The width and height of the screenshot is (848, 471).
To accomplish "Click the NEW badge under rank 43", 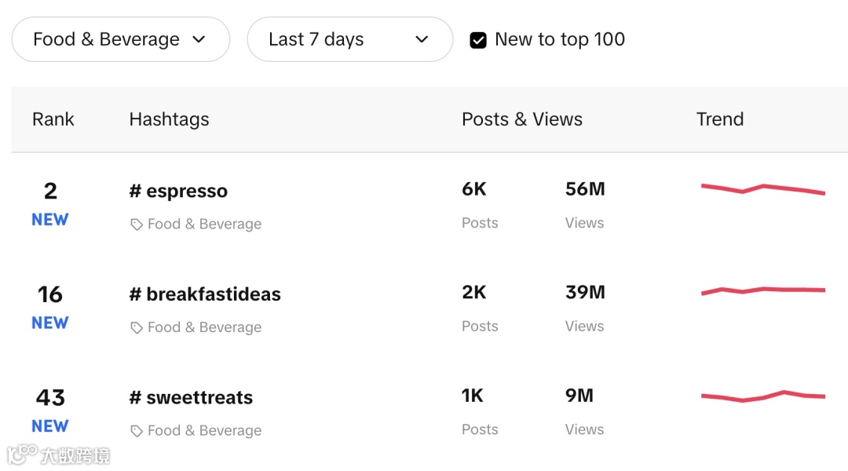I will pos(50,426).
